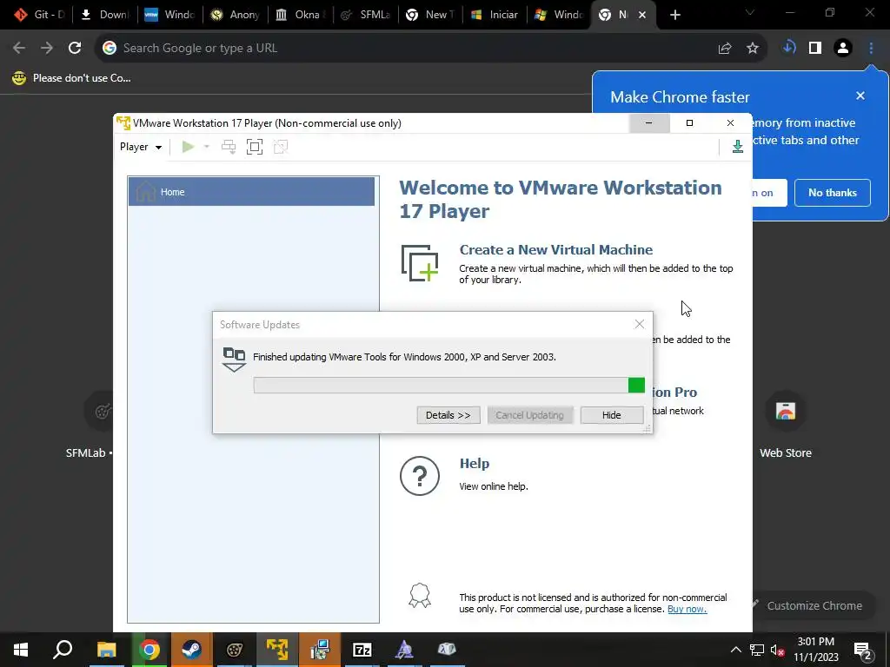This screenshot has height=667, width=890.
Task: Click the Help question mark icon
Action: click(x=420, y=475)
